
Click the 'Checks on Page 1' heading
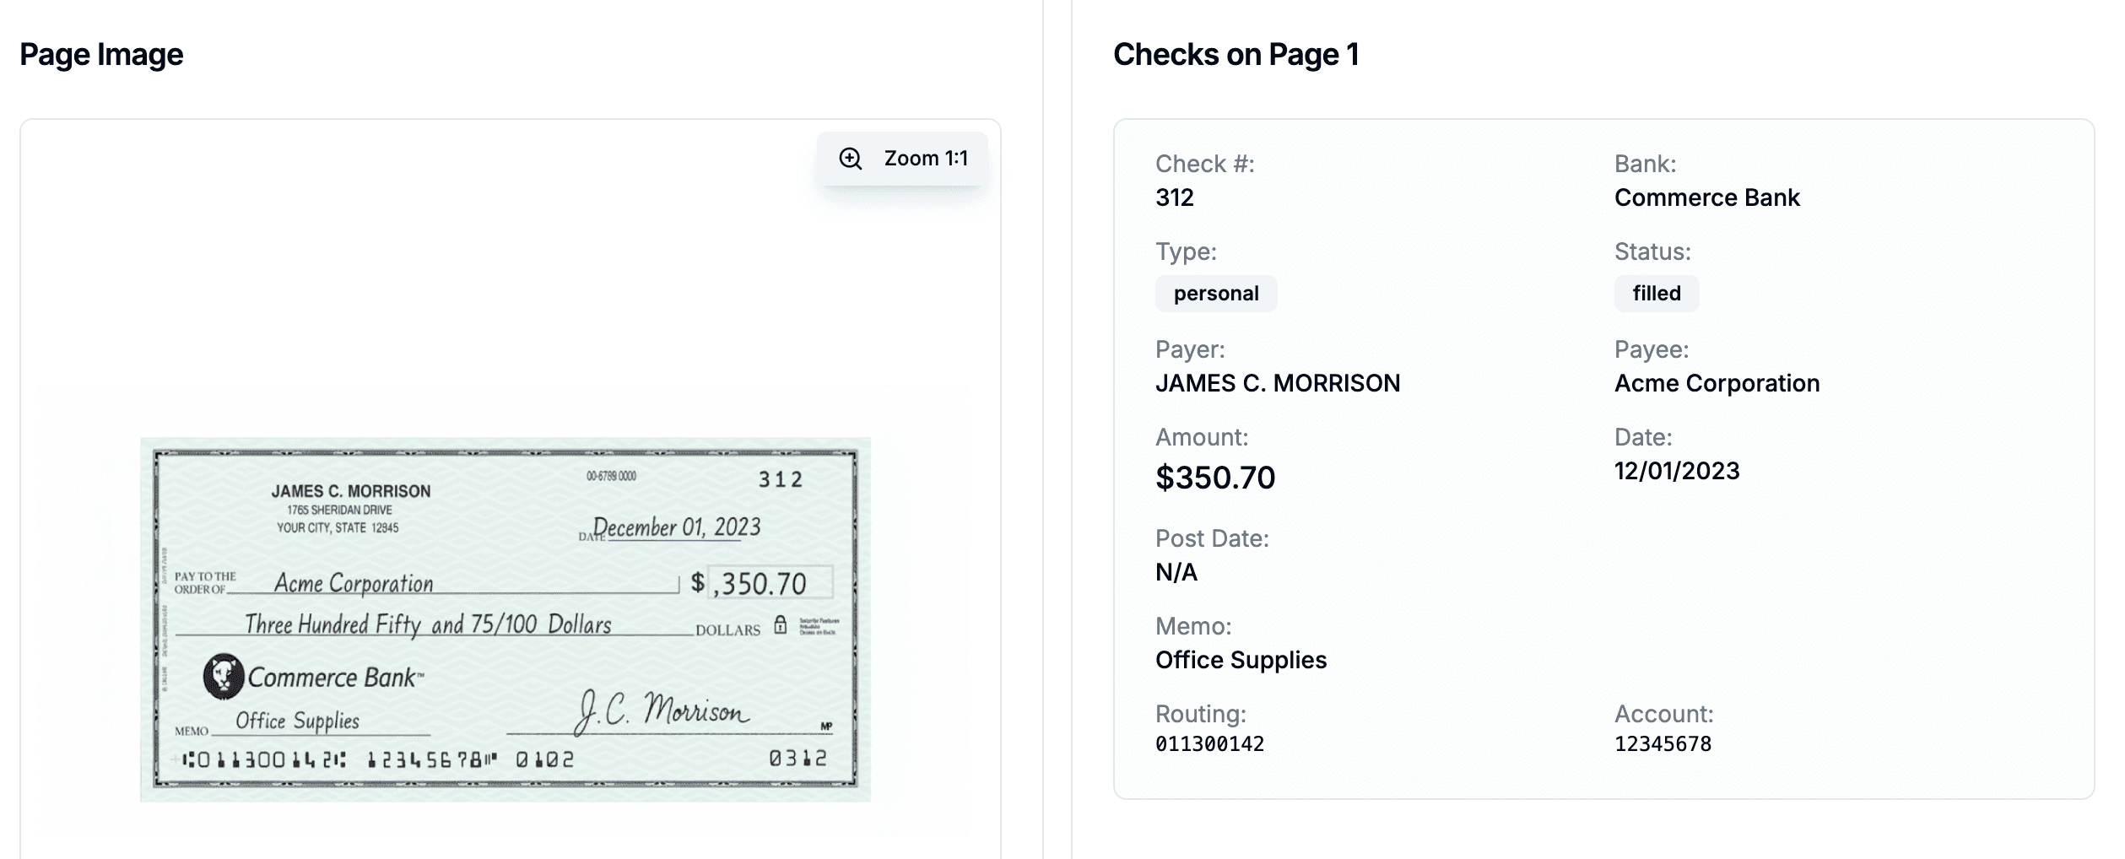1236,56
